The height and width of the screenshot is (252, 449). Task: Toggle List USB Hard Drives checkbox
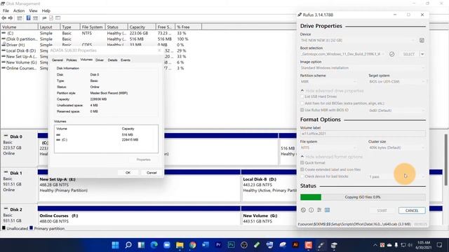pyautogui.click(x=302, y=97)
